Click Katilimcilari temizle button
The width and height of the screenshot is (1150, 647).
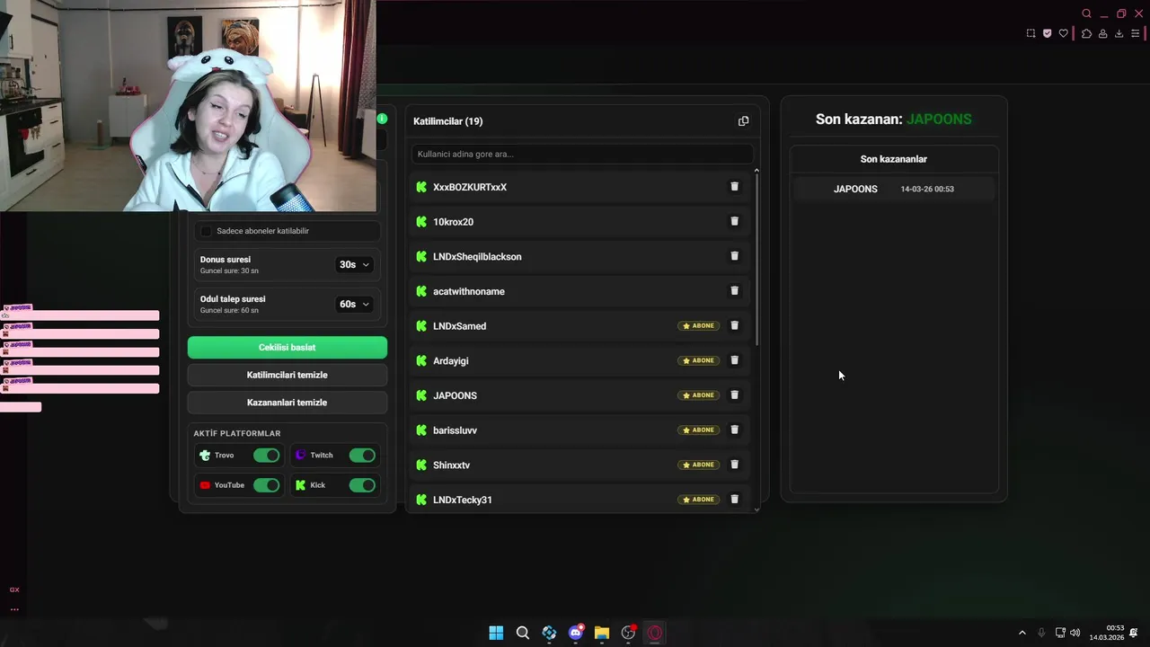[287, 375]
